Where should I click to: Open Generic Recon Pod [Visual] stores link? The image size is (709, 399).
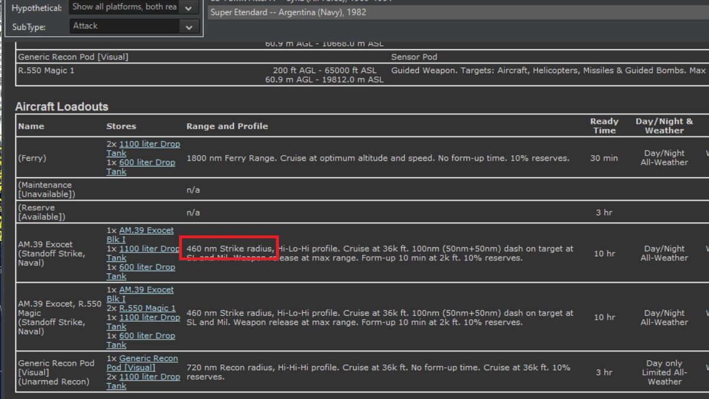(x=142, y=363)
